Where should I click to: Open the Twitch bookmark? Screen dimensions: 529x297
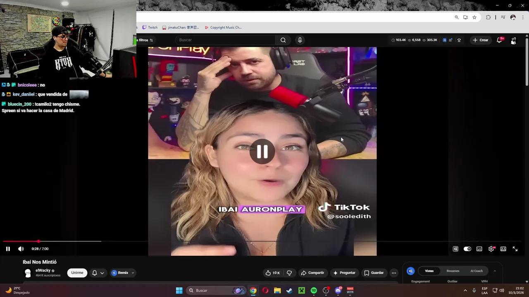pyautogui.click(x=150, y=28)
